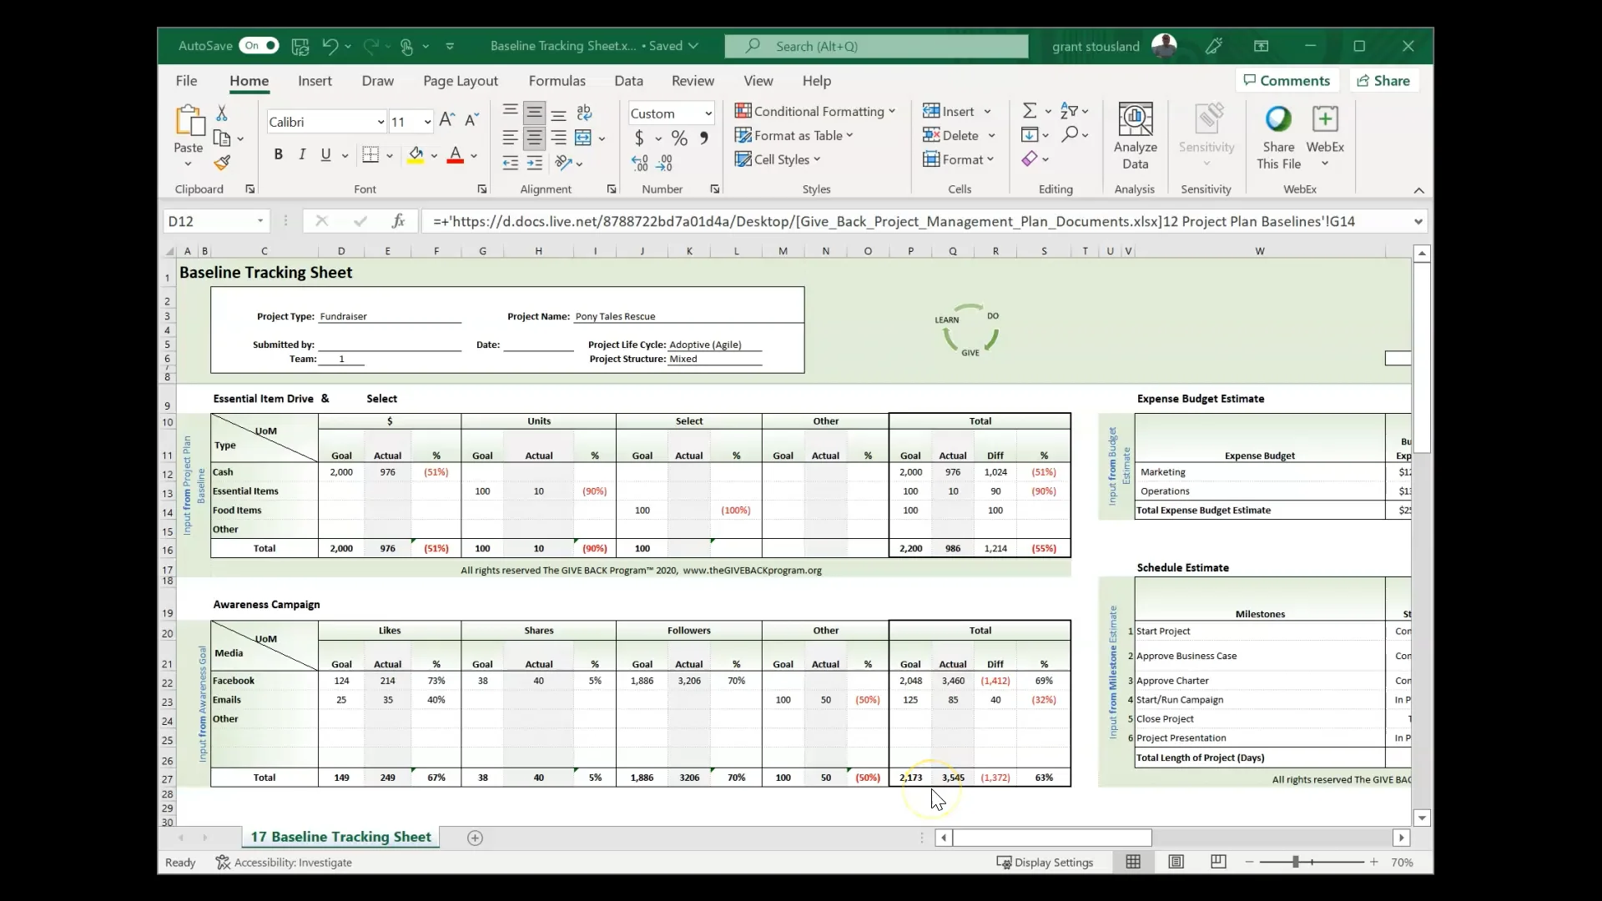Image resolution: width=1602 pixels, height=901 pixels.
Task: Select the 17 Baseline Tracking Sheet tab
Action: pos(340,837)
